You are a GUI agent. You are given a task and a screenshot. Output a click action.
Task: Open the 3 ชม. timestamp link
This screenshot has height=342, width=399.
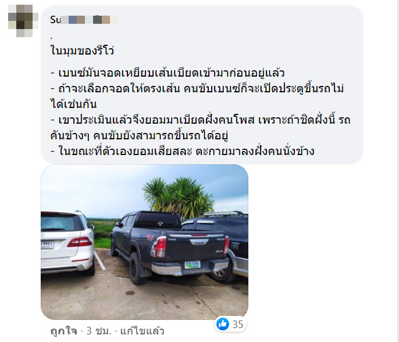click(99, 331)
